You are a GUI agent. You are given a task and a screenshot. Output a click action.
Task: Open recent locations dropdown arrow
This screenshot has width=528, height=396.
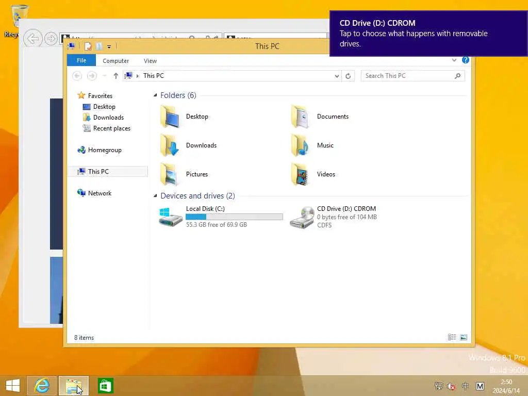click(x=105, y=76)
